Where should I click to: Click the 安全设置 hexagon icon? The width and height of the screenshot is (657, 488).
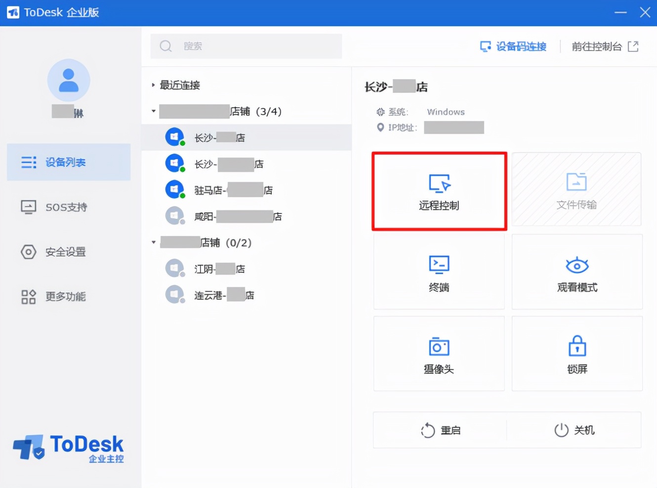coord(29,252)
